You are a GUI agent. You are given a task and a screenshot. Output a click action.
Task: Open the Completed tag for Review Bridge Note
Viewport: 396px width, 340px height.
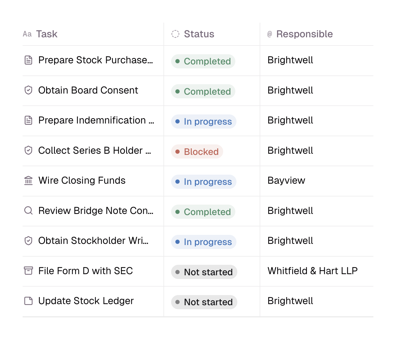pyautogui.click(x=203, y=212)
